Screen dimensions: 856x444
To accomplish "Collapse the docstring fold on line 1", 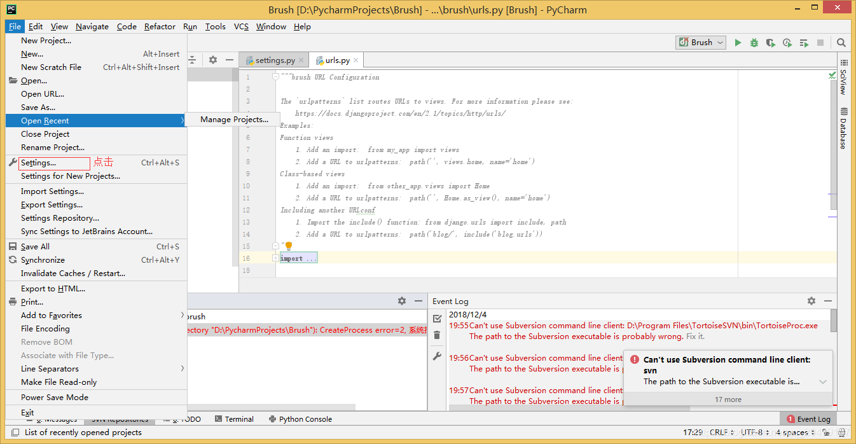I will [275, 77].
